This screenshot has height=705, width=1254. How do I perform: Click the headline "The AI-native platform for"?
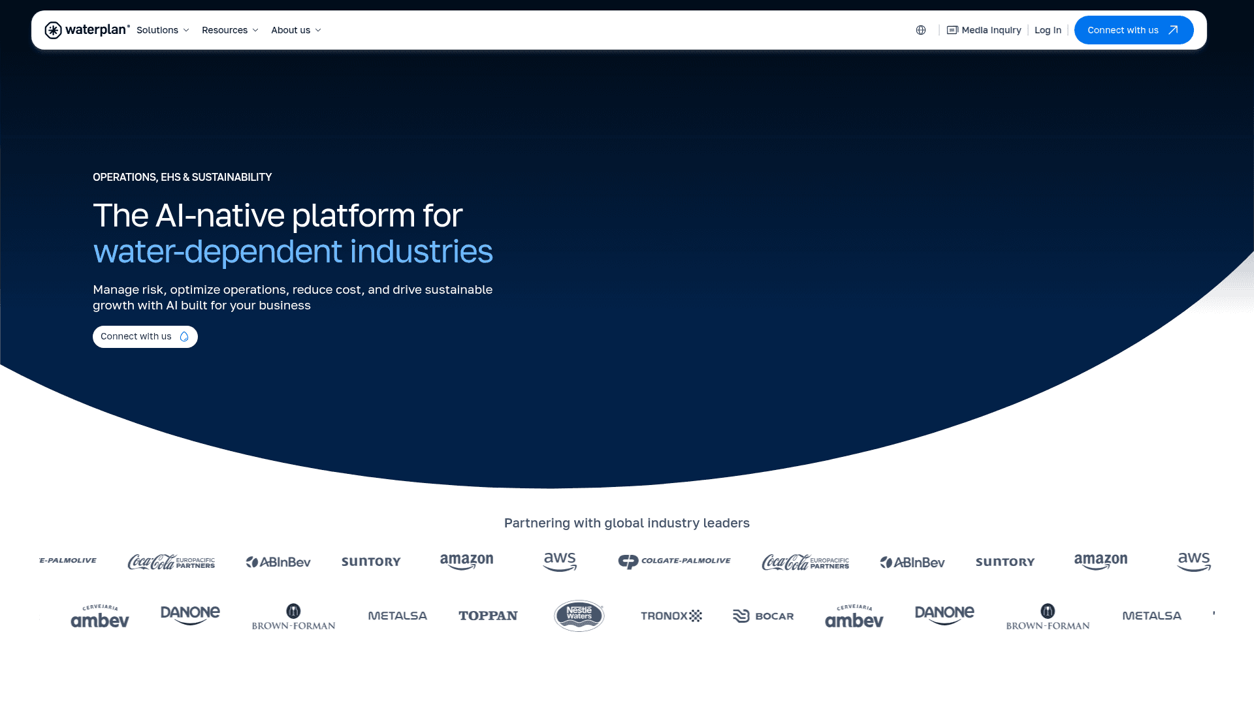click(x=278, y=215)
